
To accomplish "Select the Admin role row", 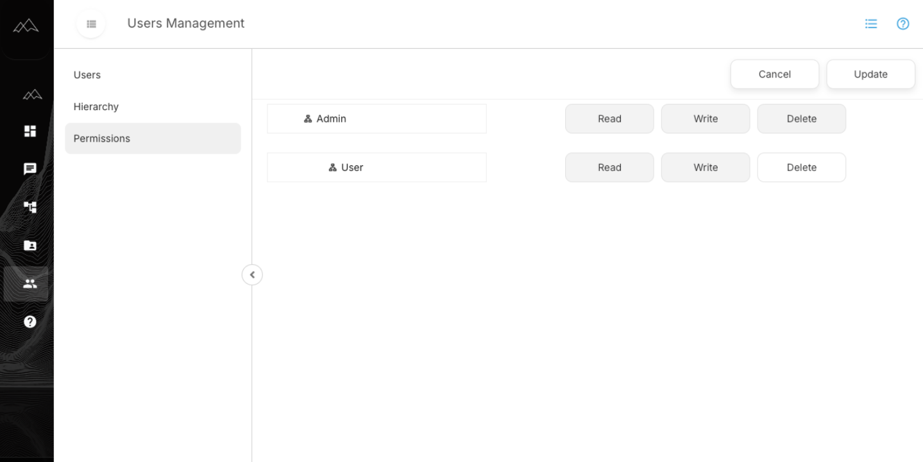I will click(377, 119).
